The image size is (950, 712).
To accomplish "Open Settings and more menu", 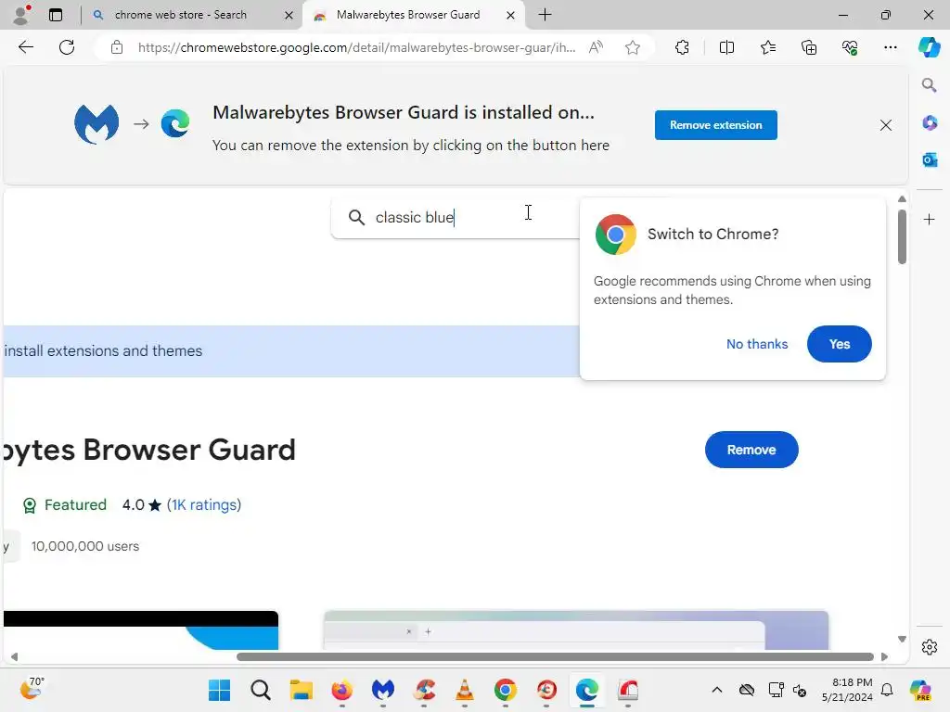I will pyautogui.click(x=890, y=47).
